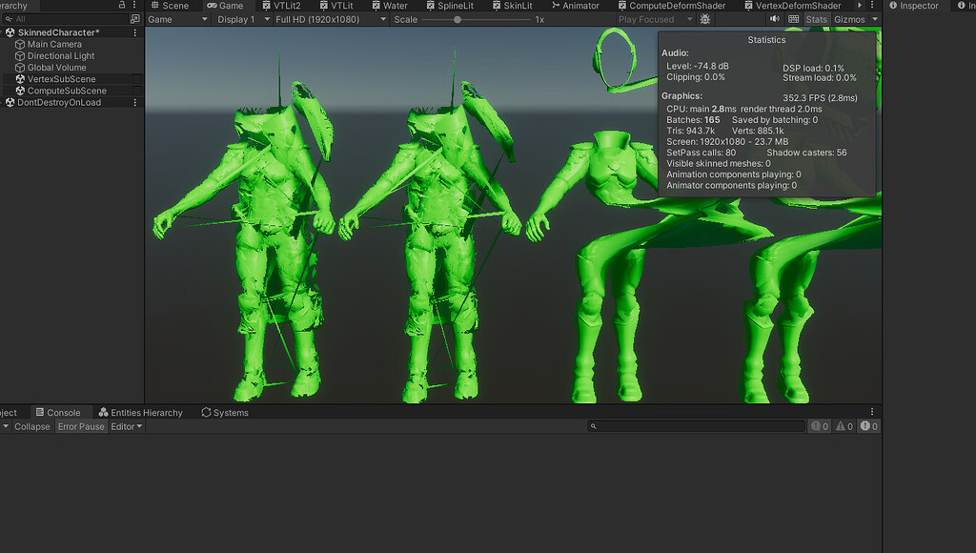Open the search icon in the Console
Screen dimensions: 976x553
(592, 426)
